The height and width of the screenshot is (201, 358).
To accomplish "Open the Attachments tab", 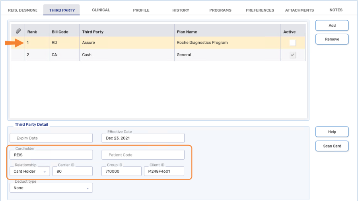I will (299, 10).
